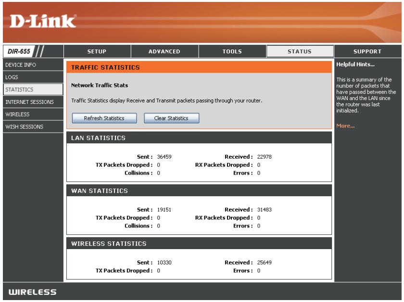Click the Traffic Statistics description sentence
This screenshot has width=404, height=302.
[x=167, y=101]
